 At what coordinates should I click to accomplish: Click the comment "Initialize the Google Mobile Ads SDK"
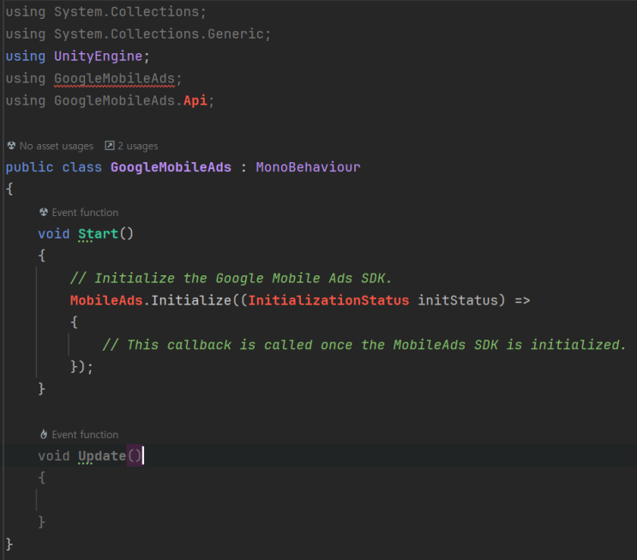pyautogui.click(x=231, y=279)
